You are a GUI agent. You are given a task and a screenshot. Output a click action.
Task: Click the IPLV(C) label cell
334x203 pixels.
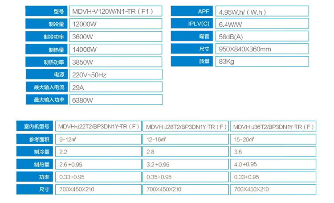coord(191,24)
